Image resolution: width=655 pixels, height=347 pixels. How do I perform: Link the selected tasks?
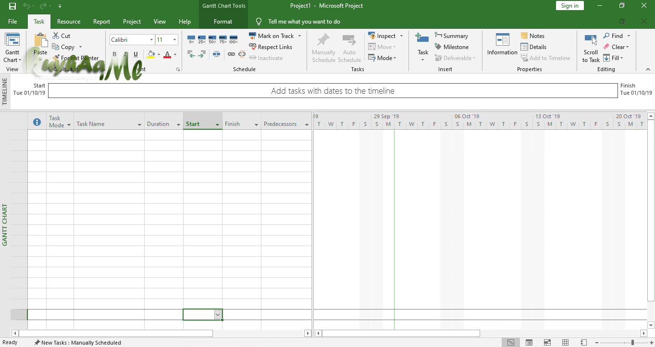231,54
